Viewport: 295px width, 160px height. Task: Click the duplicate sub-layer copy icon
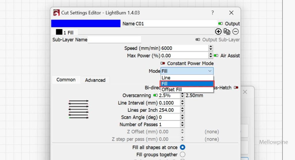(227, 32)
